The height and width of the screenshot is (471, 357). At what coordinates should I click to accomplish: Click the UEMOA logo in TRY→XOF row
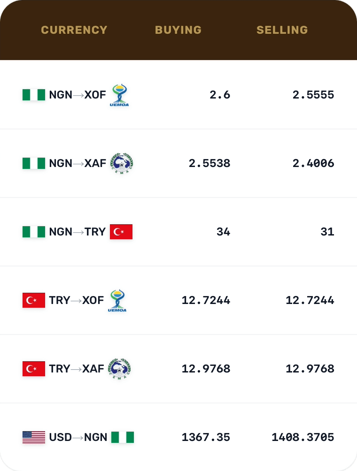coord(117,301)
